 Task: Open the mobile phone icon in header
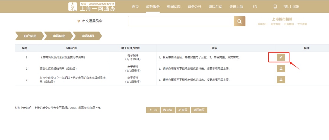(275, 7)
